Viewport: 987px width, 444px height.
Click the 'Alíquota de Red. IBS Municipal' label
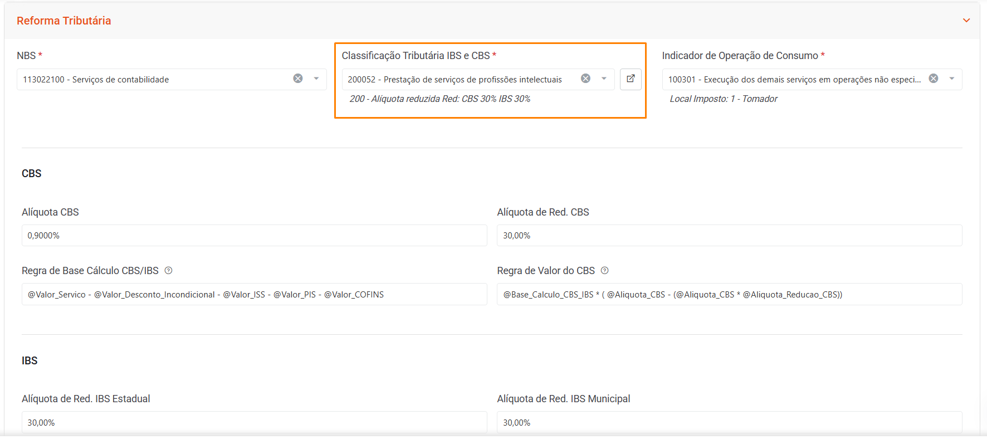click(564, 399)
